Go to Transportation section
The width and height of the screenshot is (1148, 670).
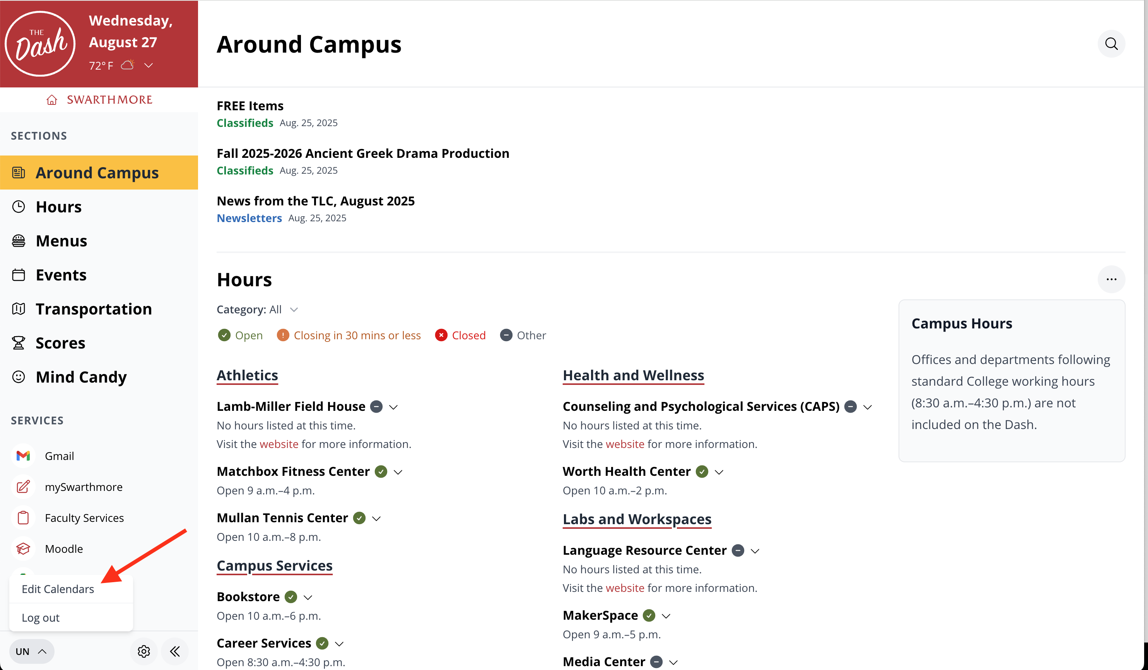tap(99, 309)
